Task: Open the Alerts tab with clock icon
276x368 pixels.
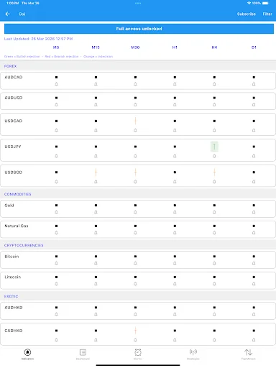Action: pos(138,354)
